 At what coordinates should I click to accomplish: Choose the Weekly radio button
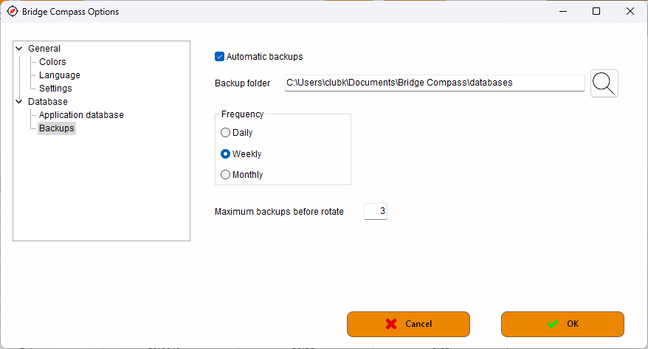225,154
